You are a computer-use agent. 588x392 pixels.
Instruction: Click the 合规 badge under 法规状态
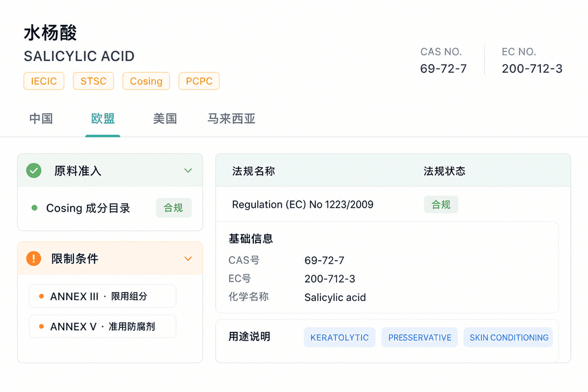[x=441, y=204]
